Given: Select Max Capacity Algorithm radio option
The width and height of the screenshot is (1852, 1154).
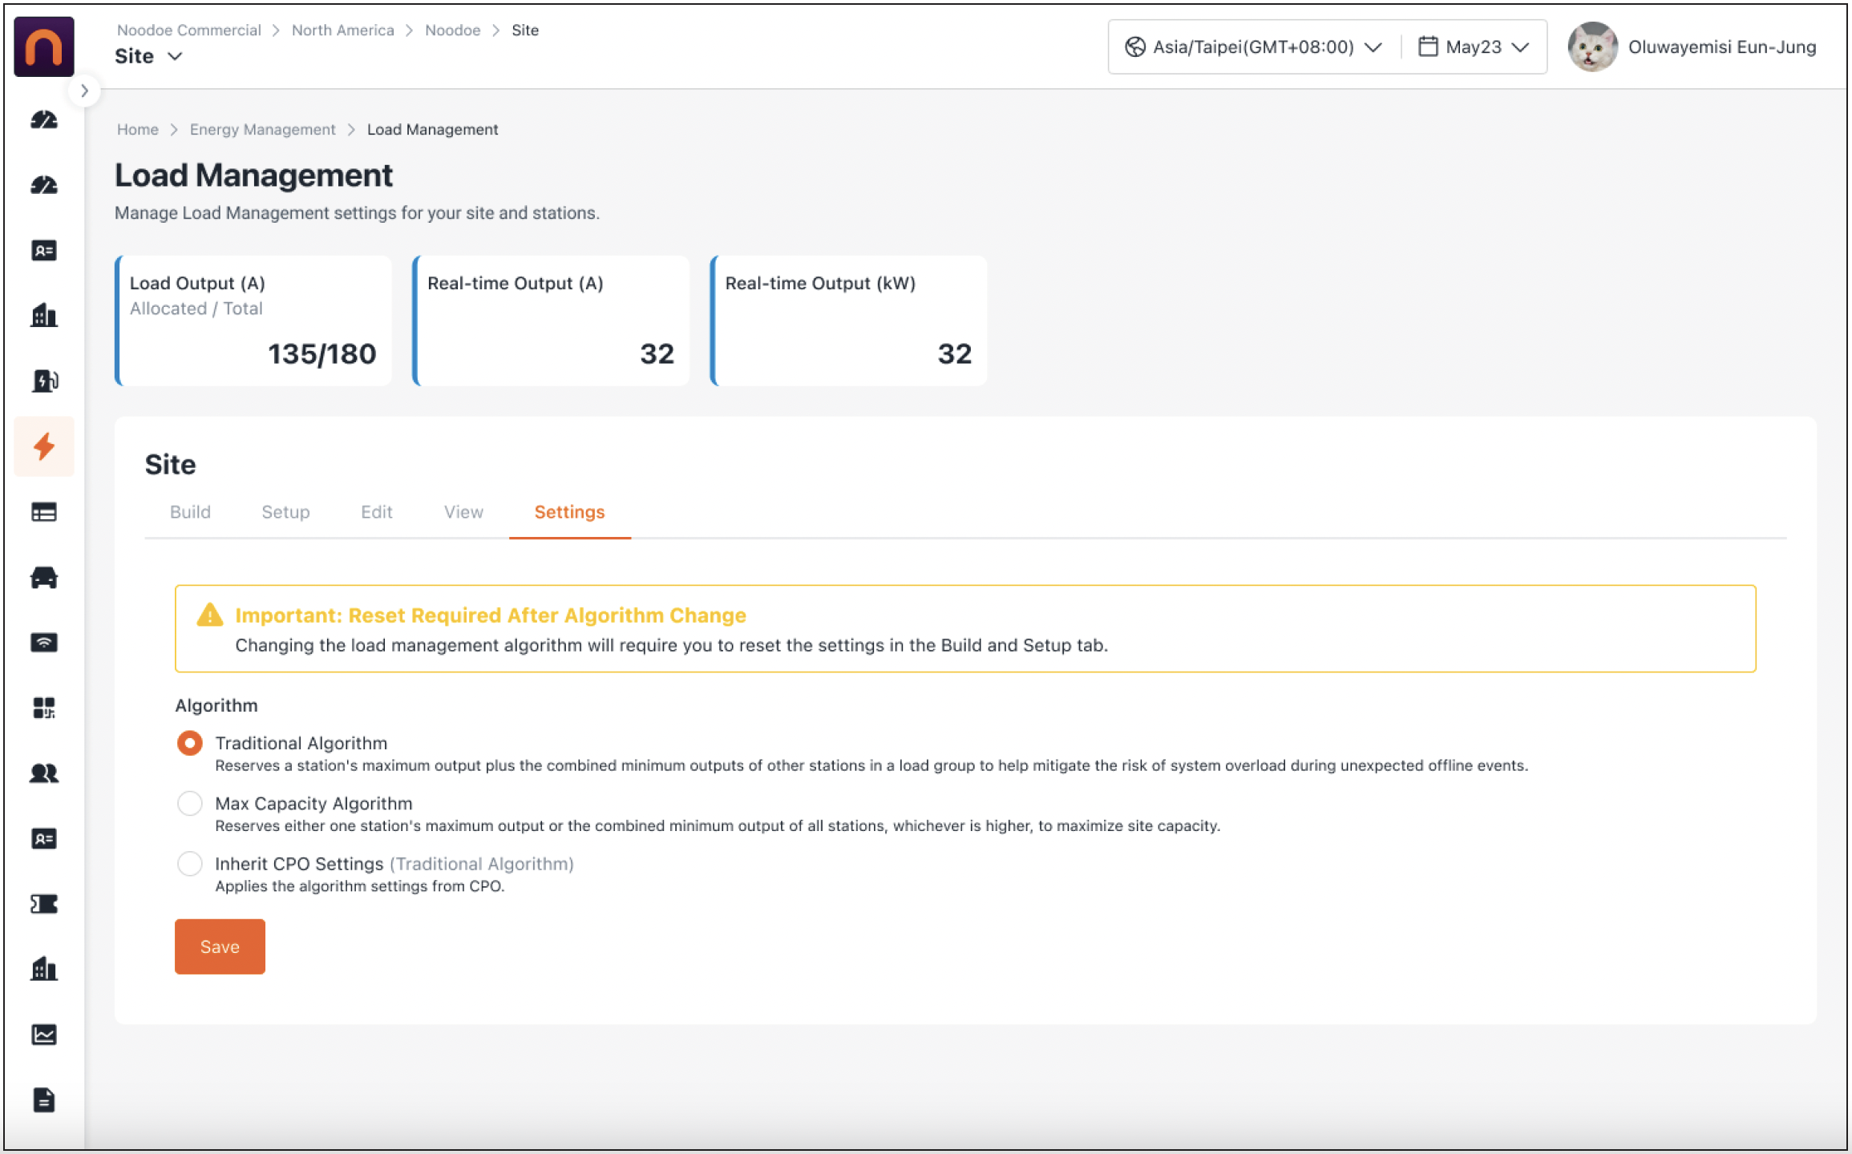Looking at the screenshot, I should tap(190, 803).
